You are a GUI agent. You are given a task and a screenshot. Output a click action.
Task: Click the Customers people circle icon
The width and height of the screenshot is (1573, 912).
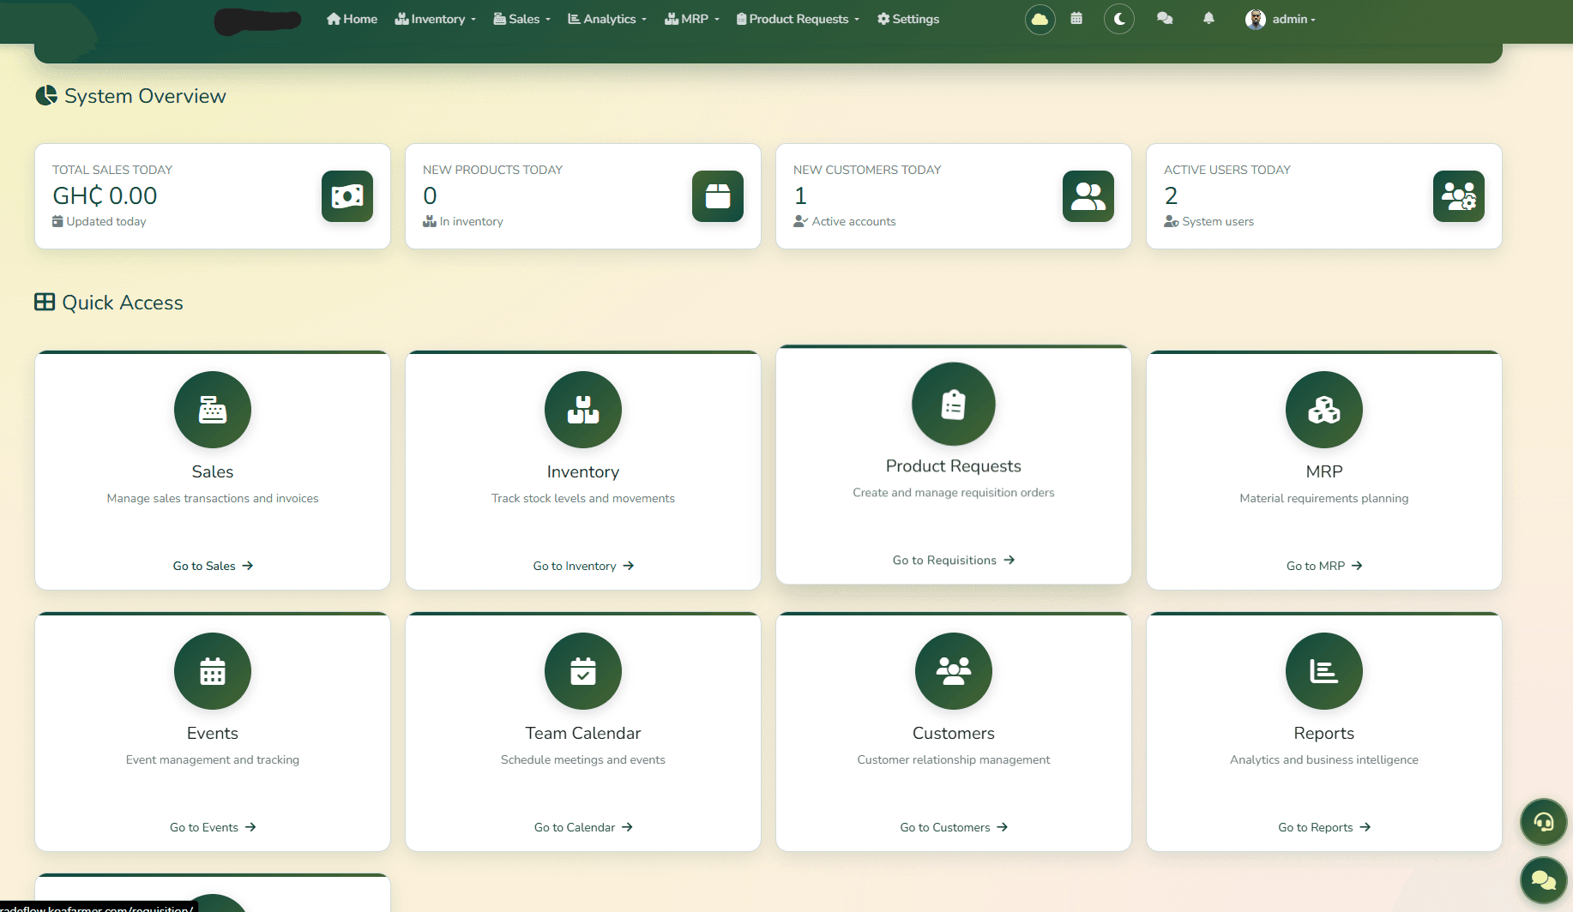[954, 671]
